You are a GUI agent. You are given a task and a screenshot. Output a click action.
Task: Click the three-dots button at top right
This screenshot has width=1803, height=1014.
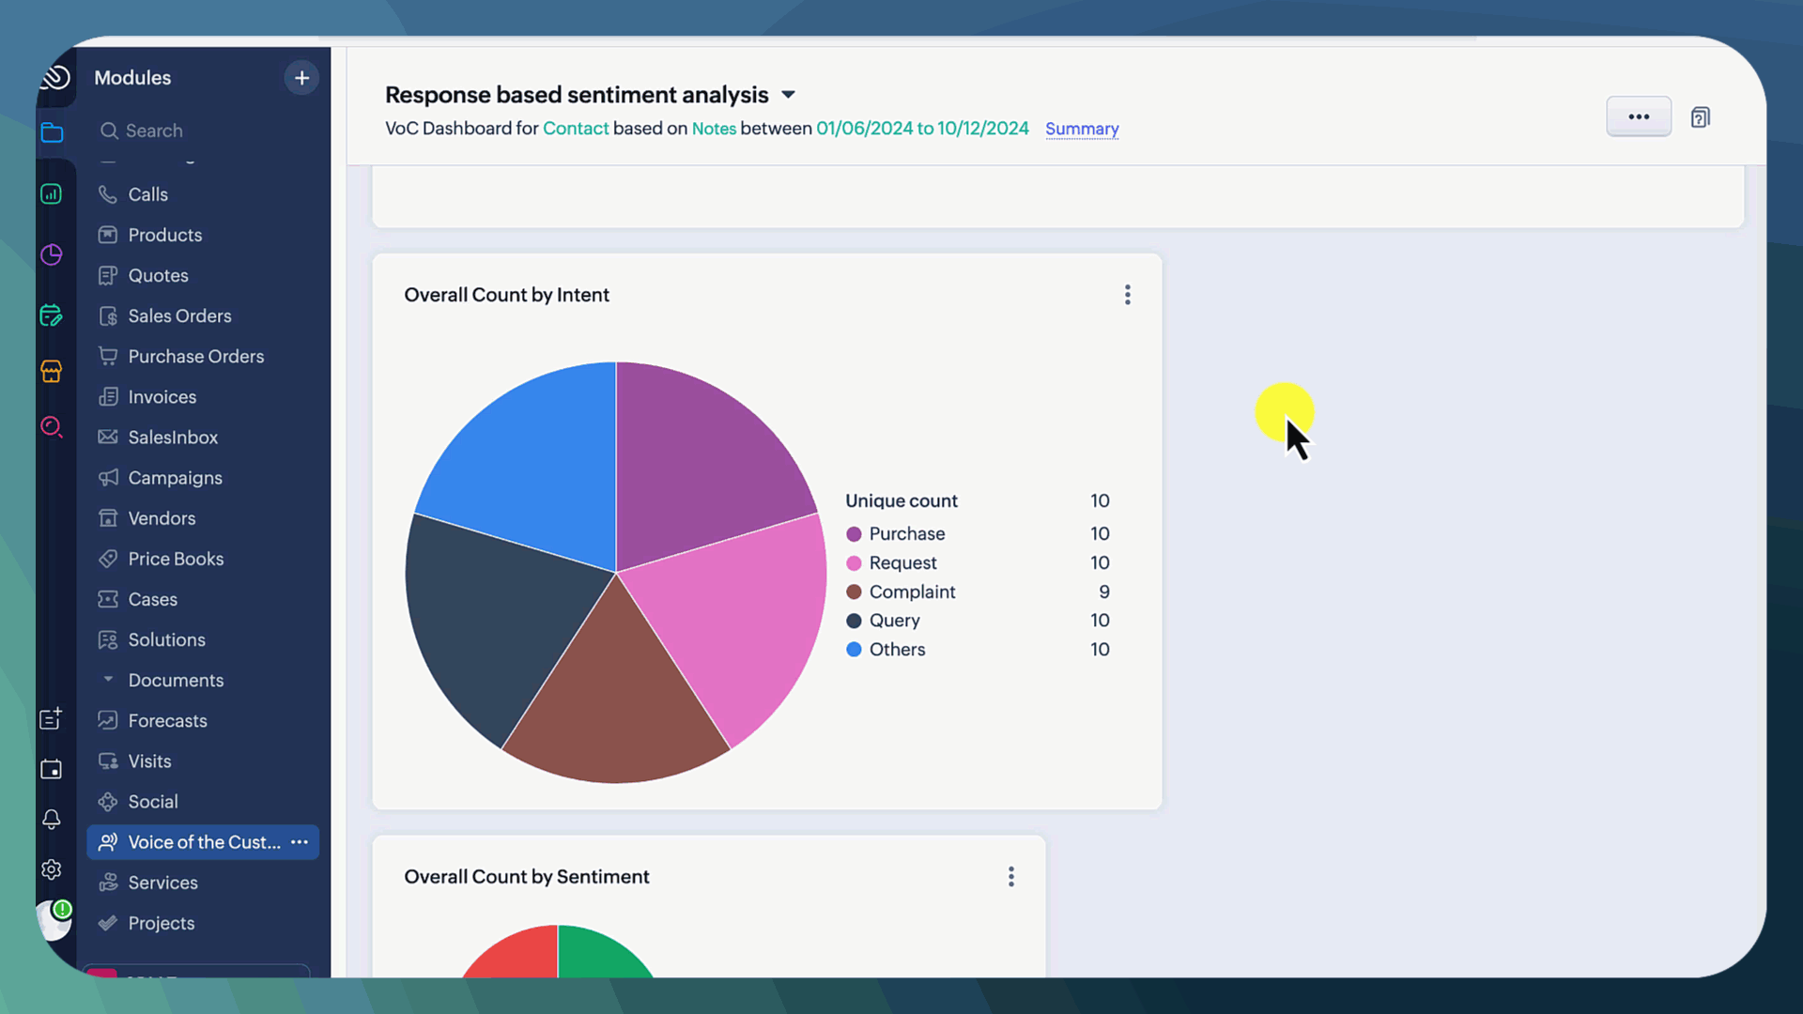coord(1638,116)
